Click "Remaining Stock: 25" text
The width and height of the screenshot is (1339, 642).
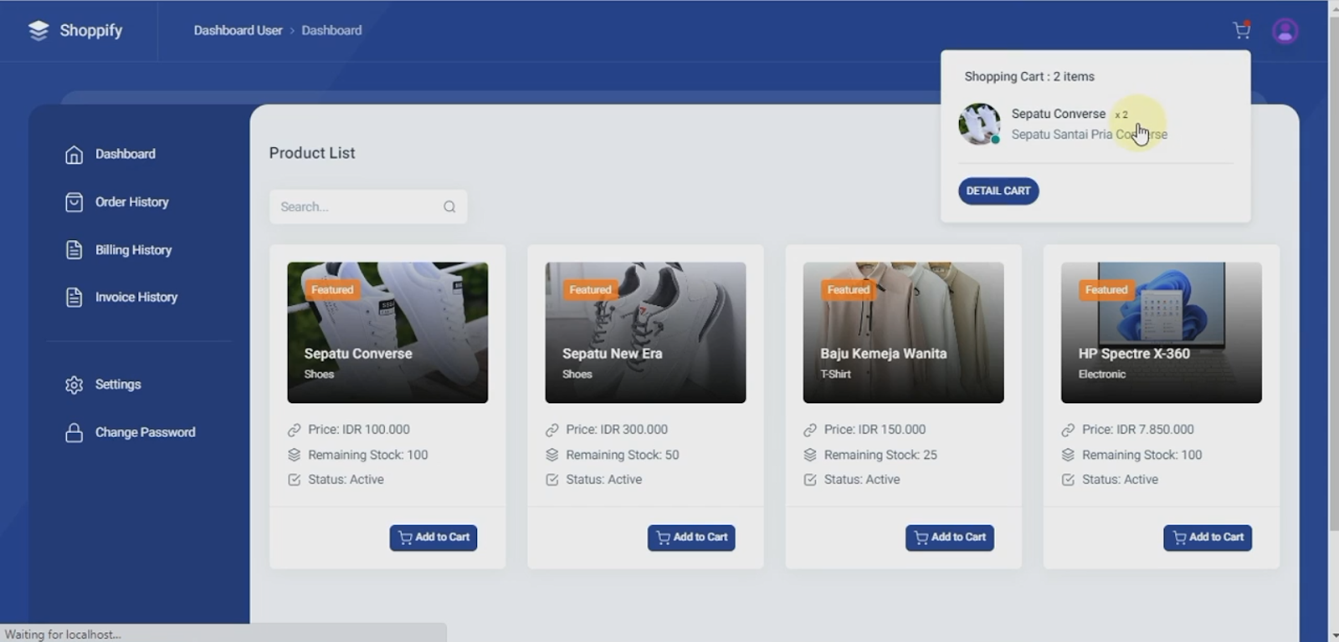tap(880, 455)
